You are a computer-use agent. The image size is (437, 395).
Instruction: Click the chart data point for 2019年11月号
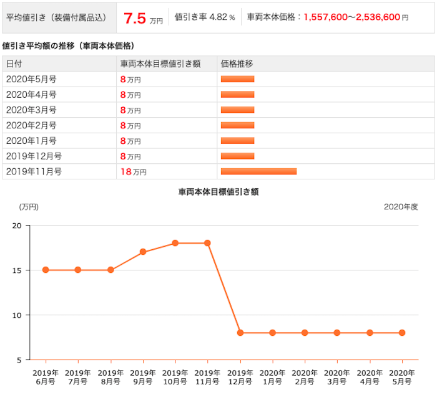pos(207,243)
